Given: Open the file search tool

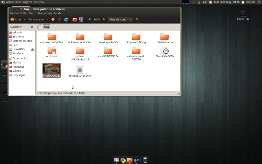Looking at the screenshot, I should (x=137, y=19).
